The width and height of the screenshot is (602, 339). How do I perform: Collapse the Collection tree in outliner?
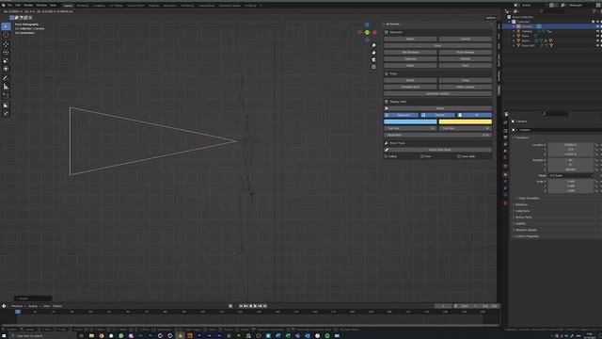coord(510,22)
